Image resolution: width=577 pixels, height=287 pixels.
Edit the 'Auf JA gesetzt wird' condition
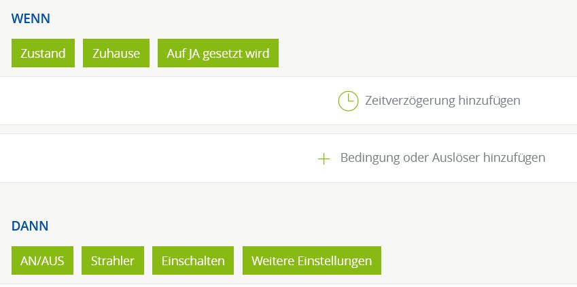pos(218,53)
